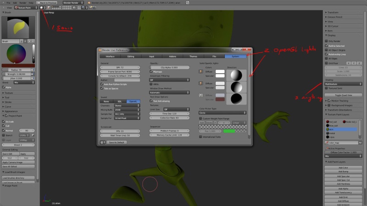367x206 pixels.
Task: Click the editor type icon in Preferences footer
Action: [102, 142]
